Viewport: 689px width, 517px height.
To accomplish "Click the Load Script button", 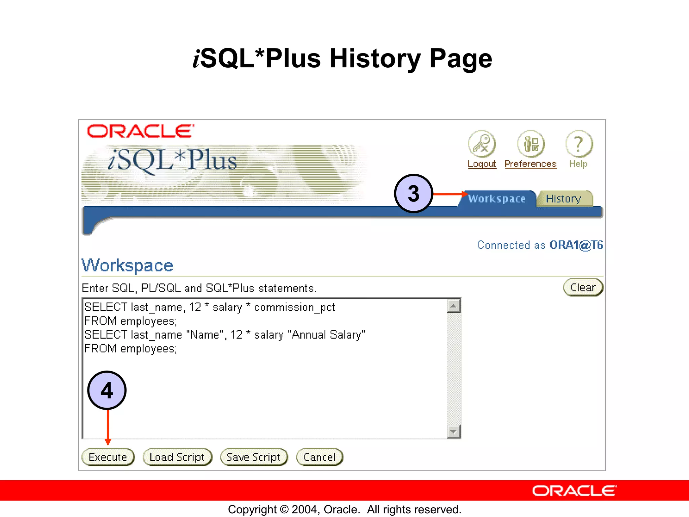I will point(177,457).
